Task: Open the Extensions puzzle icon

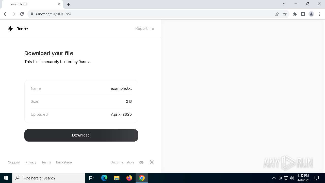Action: click(x=295, y=14)
